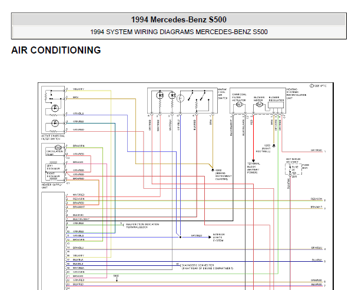The image size is (355, 290).
Task: Click the 'Fuse Box' label
Action: [306, 166]
